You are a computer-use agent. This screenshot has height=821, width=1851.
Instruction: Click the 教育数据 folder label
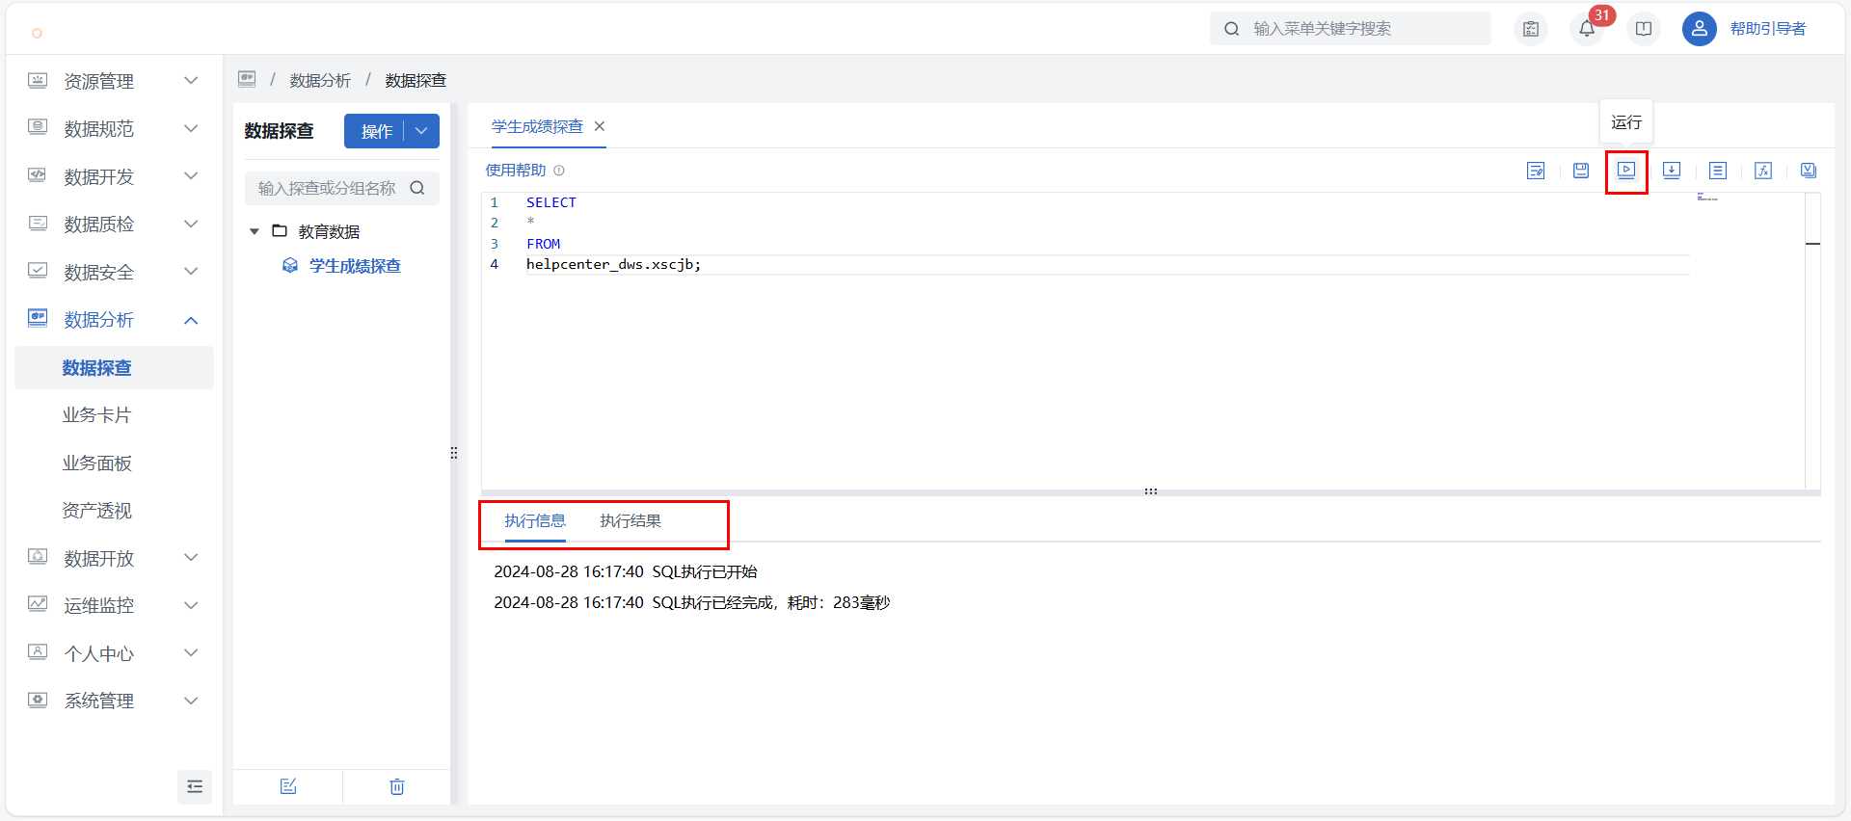(329, 231)
